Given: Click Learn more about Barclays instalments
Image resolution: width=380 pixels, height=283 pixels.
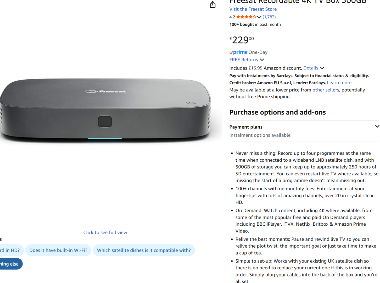Looking at the screenshot, I should coord(339,83).
